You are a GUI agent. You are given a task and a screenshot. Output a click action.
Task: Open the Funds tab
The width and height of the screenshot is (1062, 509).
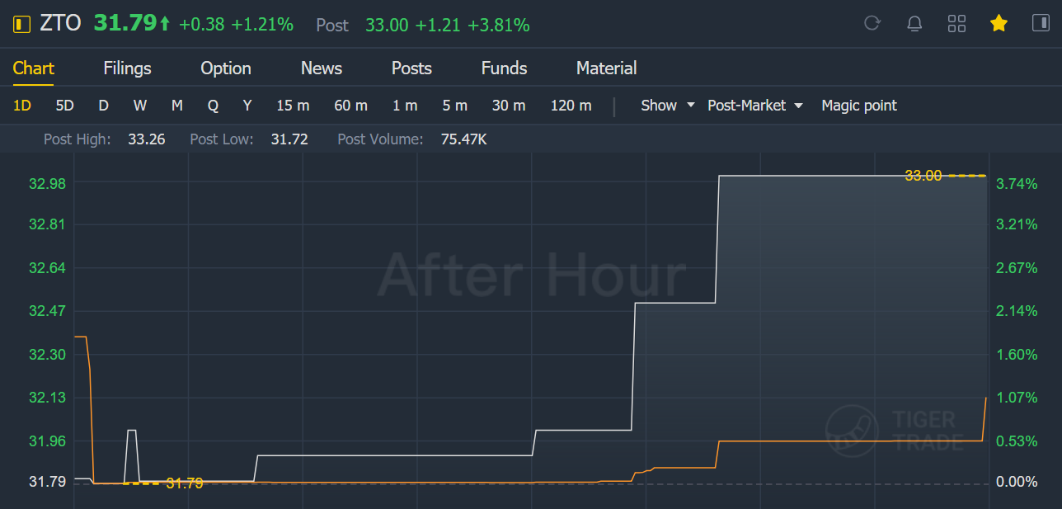coord(505,68)
